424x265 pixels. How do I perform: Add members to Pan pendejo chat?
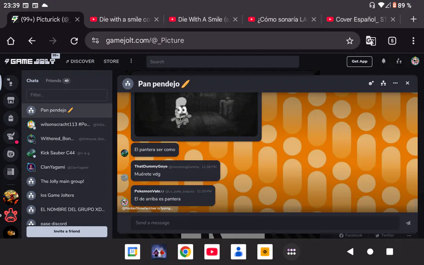pyautogui.click(x=371, y=83)
